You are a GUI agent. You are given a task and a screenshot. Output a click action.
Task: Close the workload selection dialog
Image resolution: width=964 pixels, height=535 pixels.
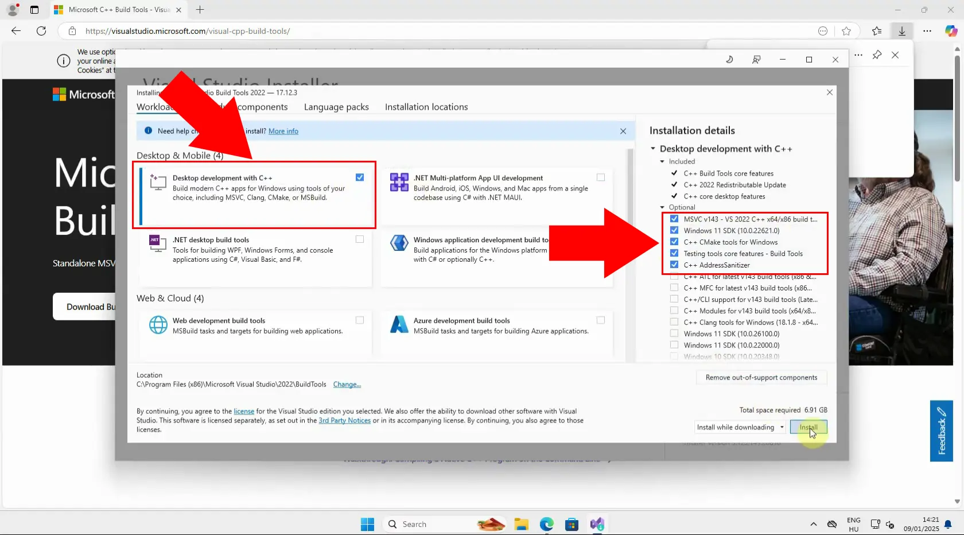coord(829,92)
